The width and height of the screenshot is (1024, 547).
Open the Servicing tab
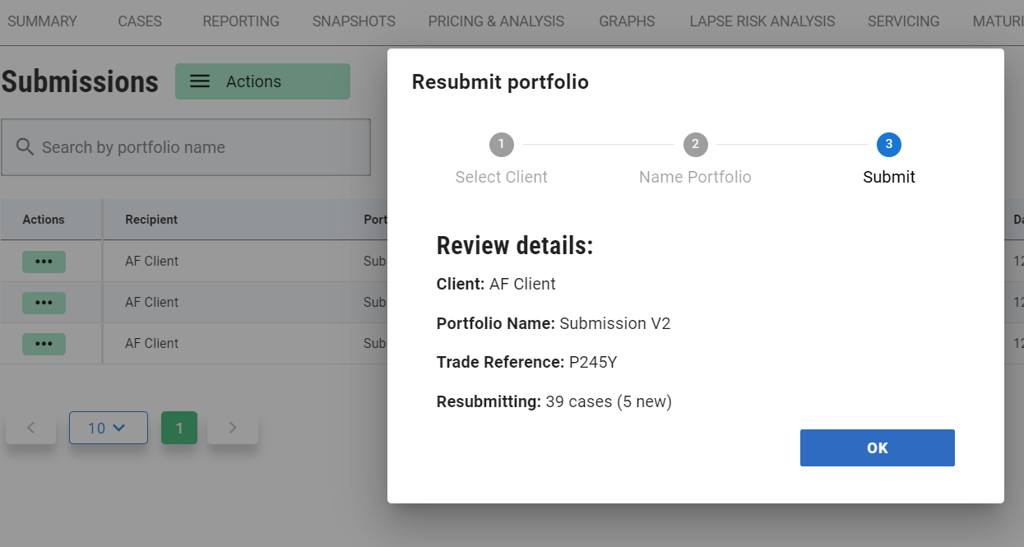point(903,21)
